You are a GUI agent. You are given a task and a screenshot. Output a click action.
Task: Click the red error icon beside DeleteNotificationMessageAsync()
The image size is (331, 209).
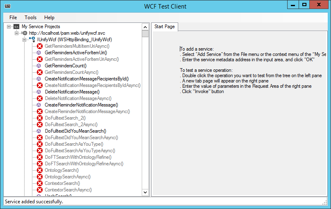click(x=40, y=98)
